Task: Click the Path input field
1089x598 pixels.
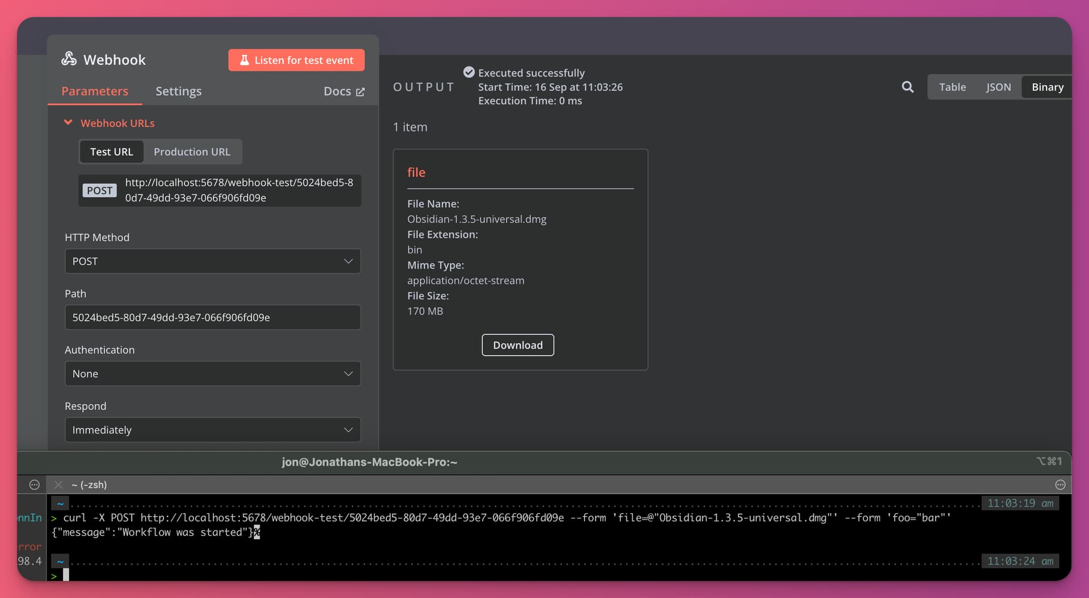Action: [213, 317]
